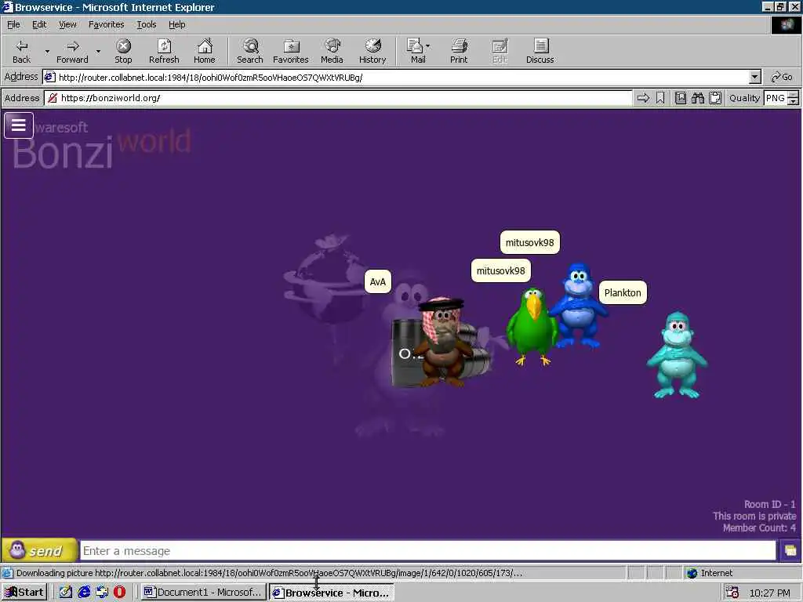The image size is (803, 602).
Task: Open the Media toolbar button
Action: (332, 51)
